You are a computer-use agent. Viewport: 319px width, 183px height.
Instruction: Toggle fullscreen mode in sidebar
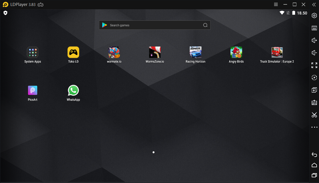[314, 65]
